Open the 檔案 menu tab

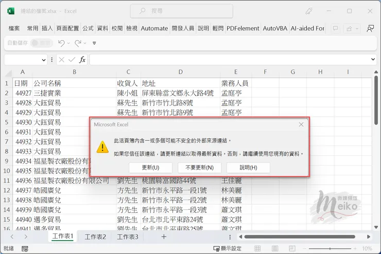tap(14, 28)
